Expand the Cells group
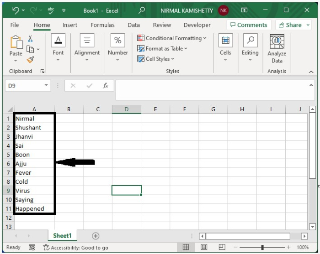Screen dimensions: 320x254 point(225,47)
